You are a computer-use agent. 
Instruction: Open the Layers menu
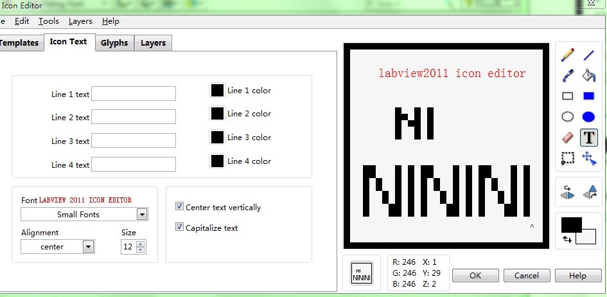click(80, 21)
